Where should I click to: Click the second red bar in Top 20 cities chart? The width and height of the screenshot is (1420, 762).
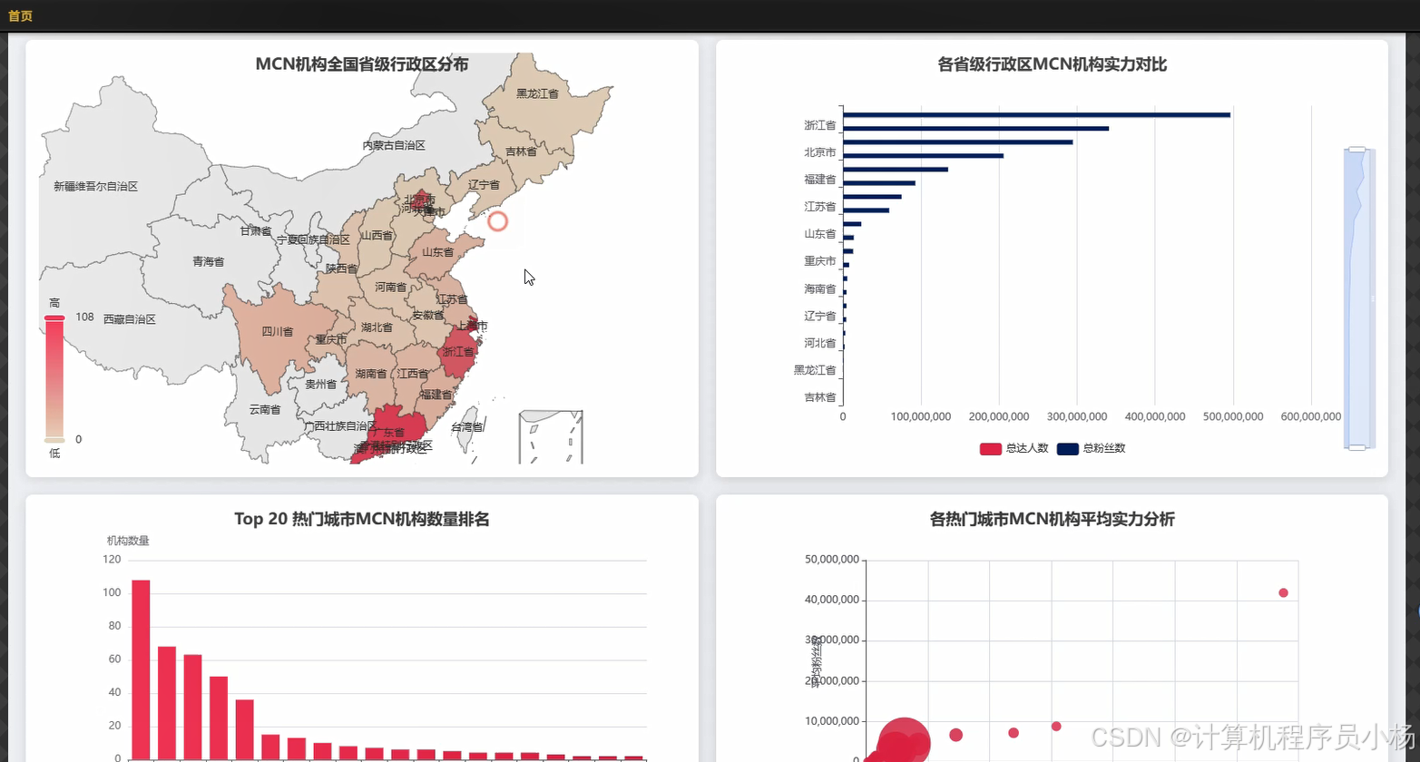[167, 703]
